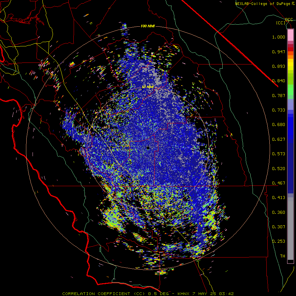Pick the pink color band near 1.000

290,36
